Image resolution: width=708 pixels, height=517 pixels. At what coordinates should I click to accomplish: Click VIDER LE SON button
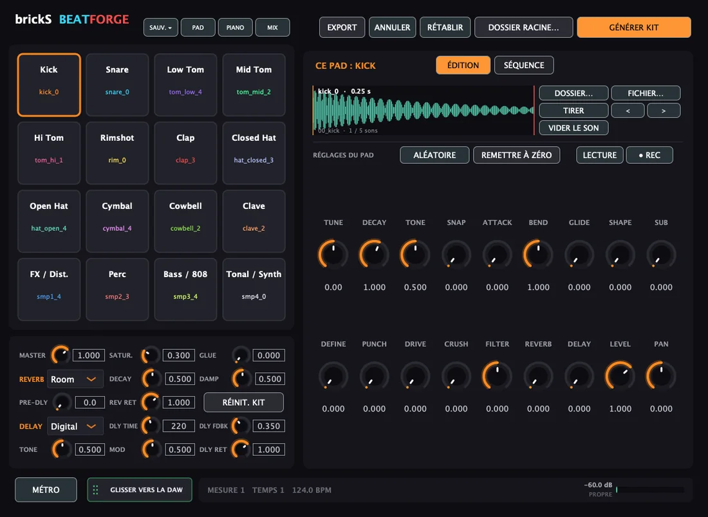(x=573, y=128)
